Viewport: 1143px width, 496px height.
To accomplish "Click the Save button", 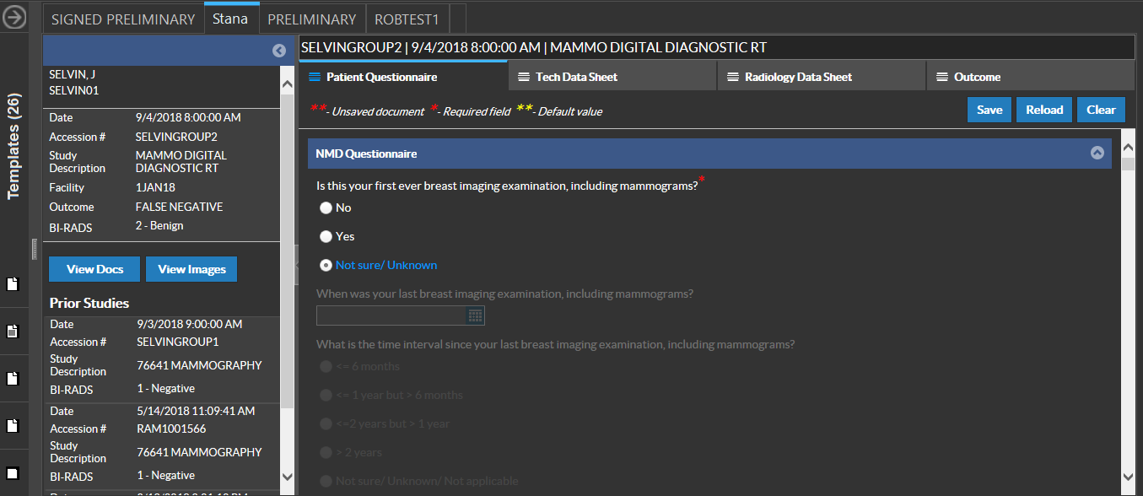I will (989, 110).
